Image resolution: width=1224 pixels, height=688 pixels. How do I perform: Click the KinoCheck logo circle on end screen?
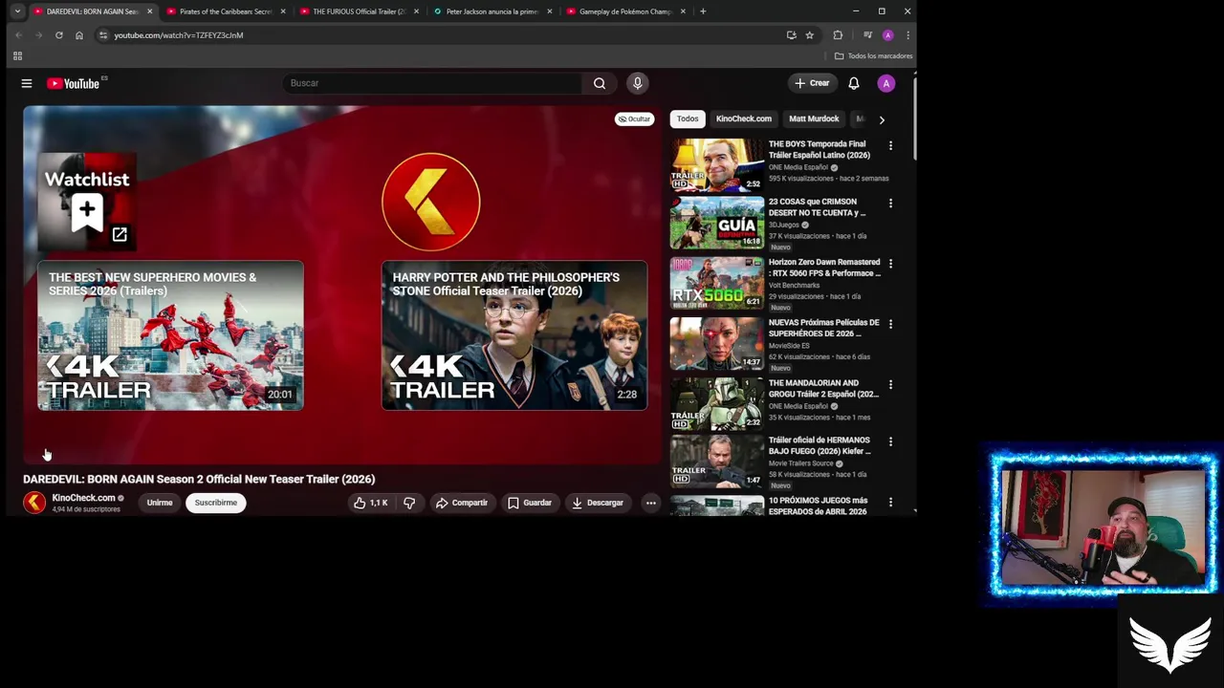tap(430, 202)
